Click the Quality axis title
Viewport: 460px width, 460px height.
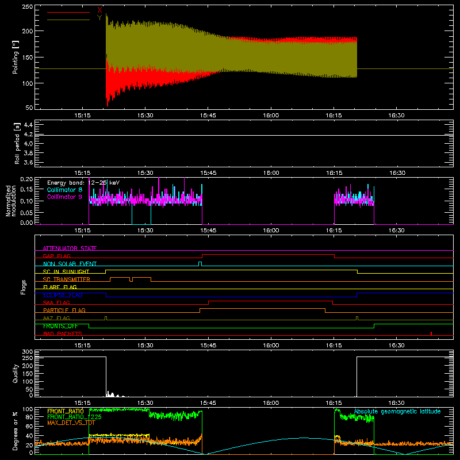coord(16,373)
